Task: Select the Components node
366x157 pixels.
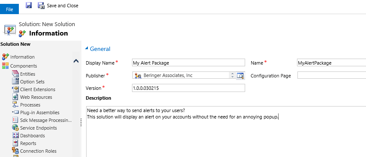Action: tap(24, 66)
